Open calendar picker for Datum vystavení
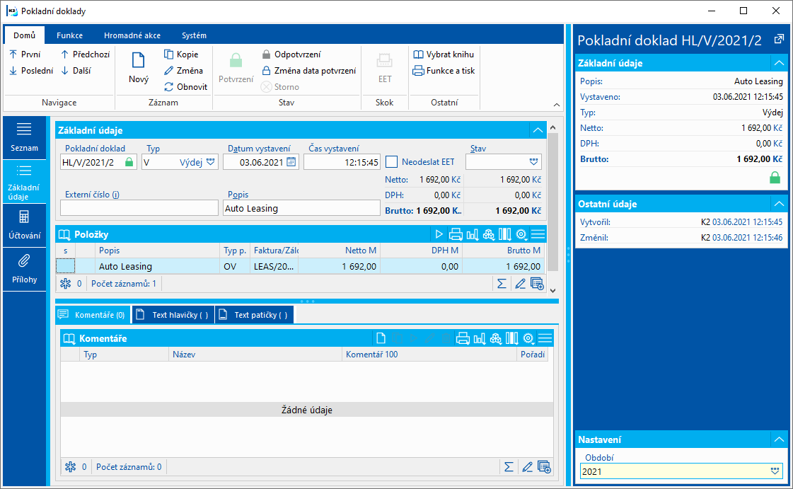793x489 pixels. [291, 162]
